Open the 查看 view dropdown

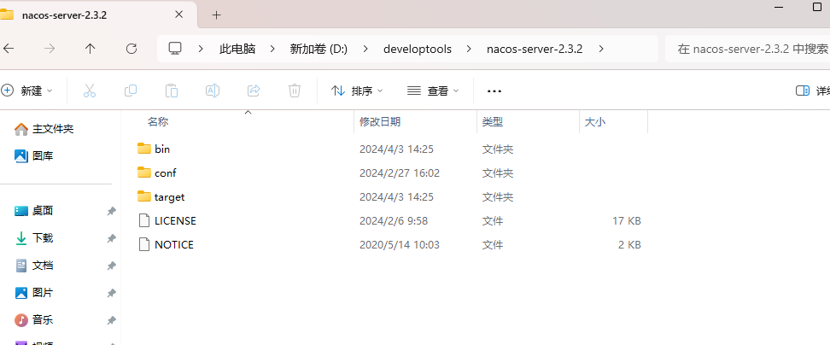tap(433, 91)
